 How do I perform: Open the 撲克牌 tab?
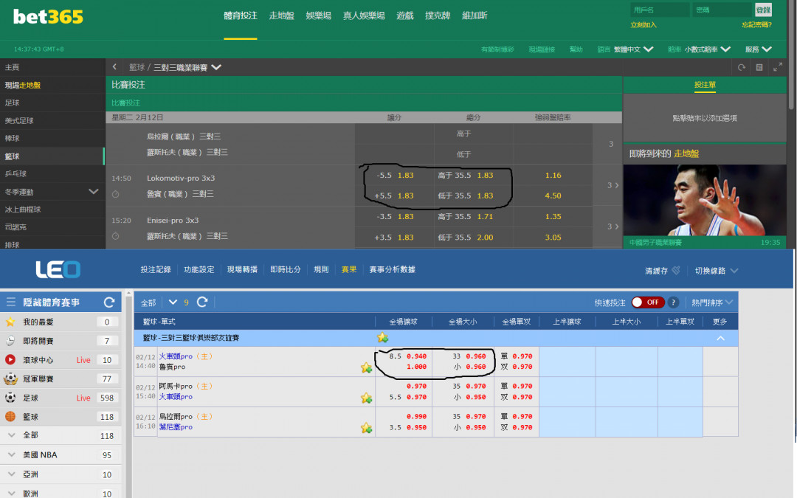[438, 15]
